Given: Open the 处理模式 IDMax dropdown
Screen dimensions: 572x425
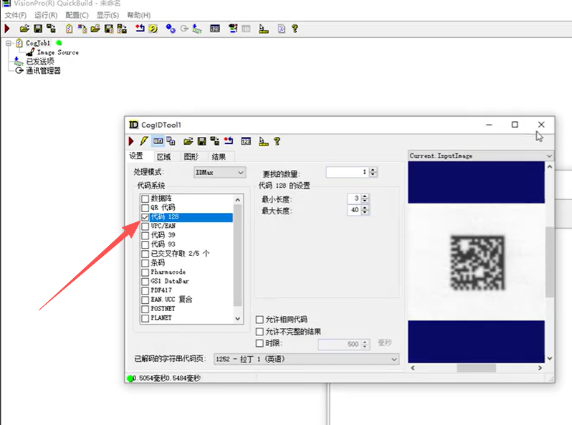Looking at the screenshot, I should (219, 172).
